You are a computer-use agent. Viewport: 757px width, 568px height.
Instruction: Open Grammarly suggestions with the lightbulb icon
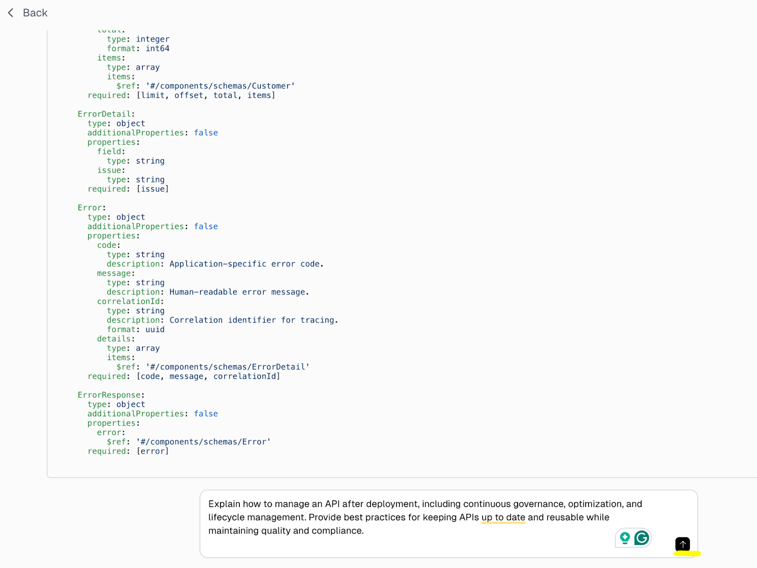(625, 537)
